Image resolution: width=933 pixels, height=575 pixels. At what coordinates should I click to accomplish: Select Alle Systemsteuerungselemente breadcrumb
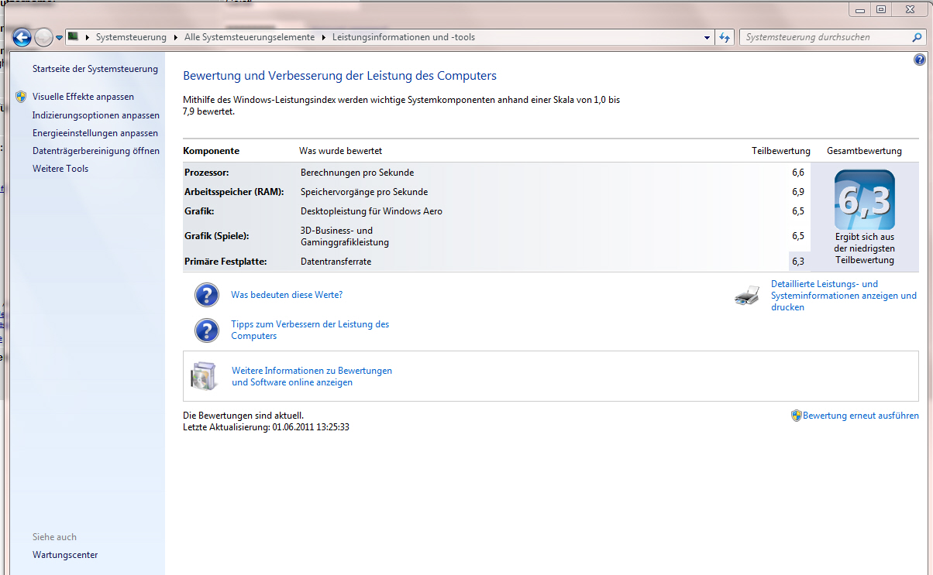pyautogui.click(x=250, y=37)
